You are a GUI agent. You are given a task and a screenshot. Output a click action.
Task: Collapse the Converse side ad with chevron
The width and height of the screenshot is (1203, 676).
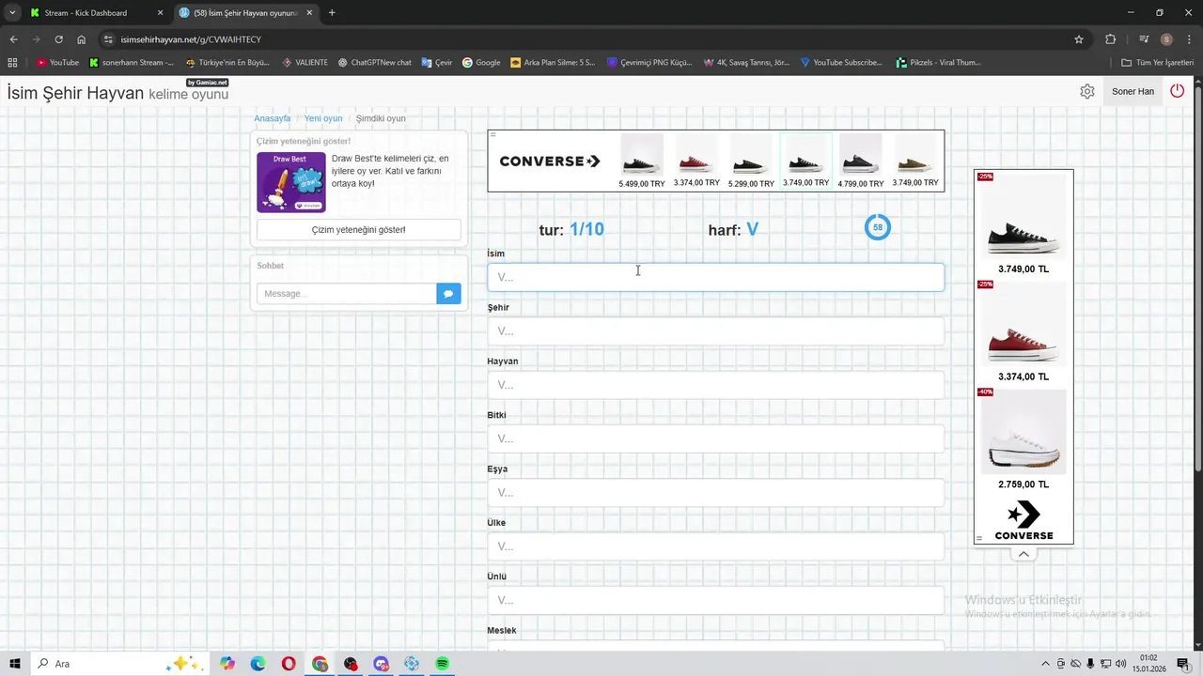[x=1023, y=554]
